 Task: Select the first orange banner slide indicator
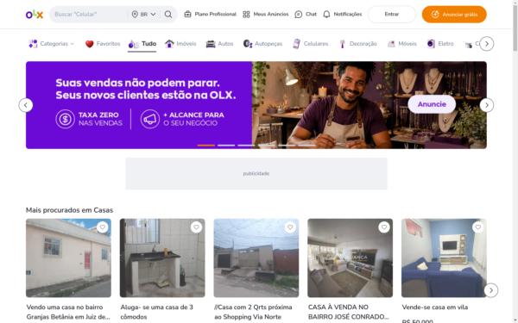206,146
